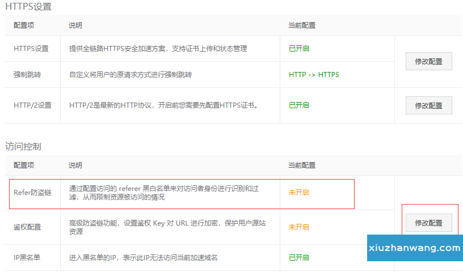
Task: Click 配置项 column header in 访问控制 table
Action: [x=24, y=165]
